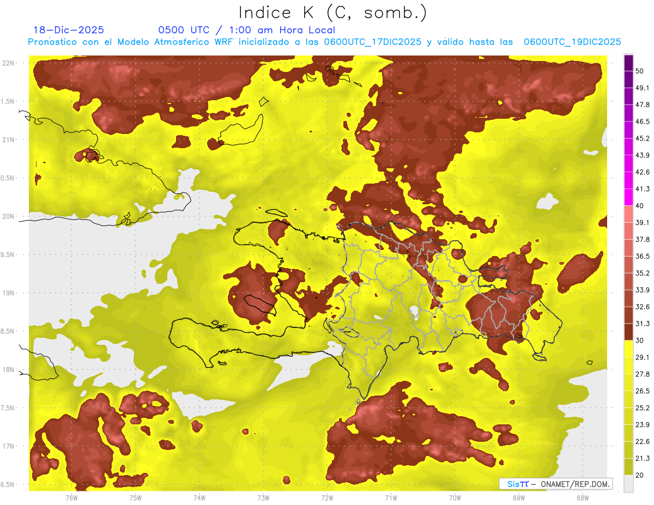Click the "35.2" colorbar label
This screenshot has height=505, width=654.
tap(643, 273)
